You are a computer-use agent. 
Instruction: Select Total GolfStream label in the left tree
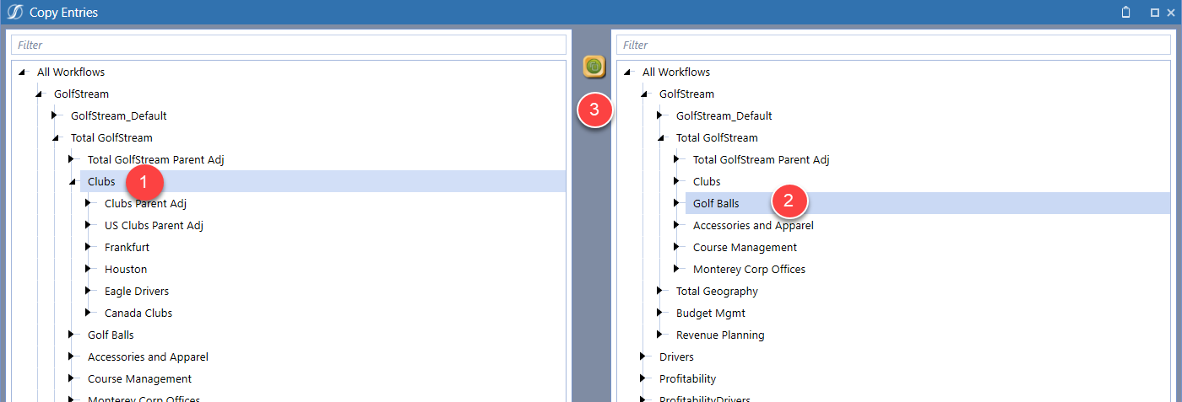[111, 137]
